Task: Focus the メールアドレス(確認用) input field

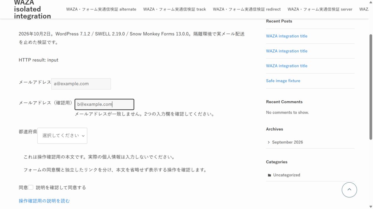Action: coord(104,104)
